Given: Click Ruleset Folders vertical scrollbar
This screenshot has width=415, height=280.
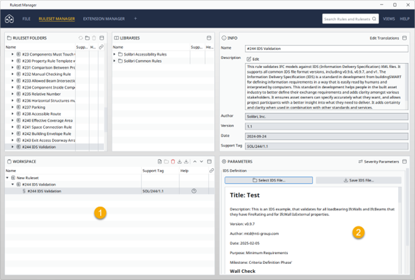Looking at the screenshot, I should pos(105,120).
